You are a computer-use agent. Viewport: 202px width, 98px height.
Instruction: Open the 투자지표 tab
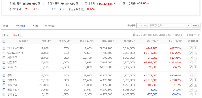tap(50, 26)
